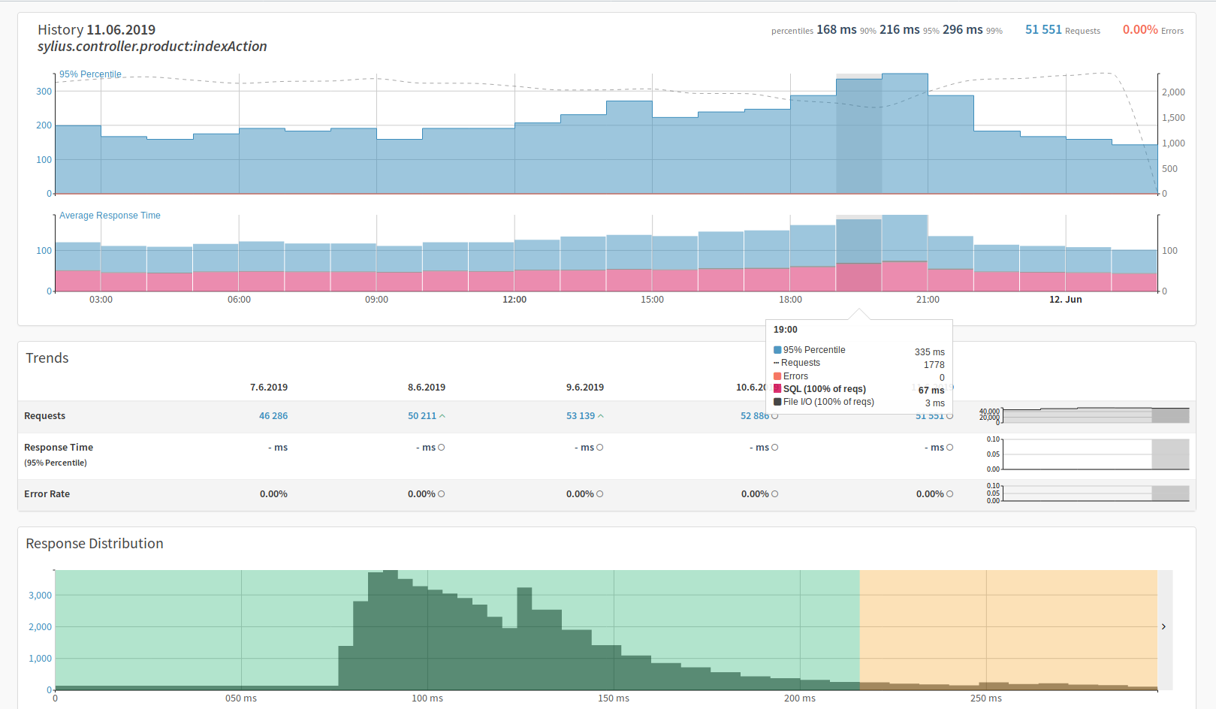
Task: Click the blue 95% Percentile legend swatch
Action: (x=777, y=350)
